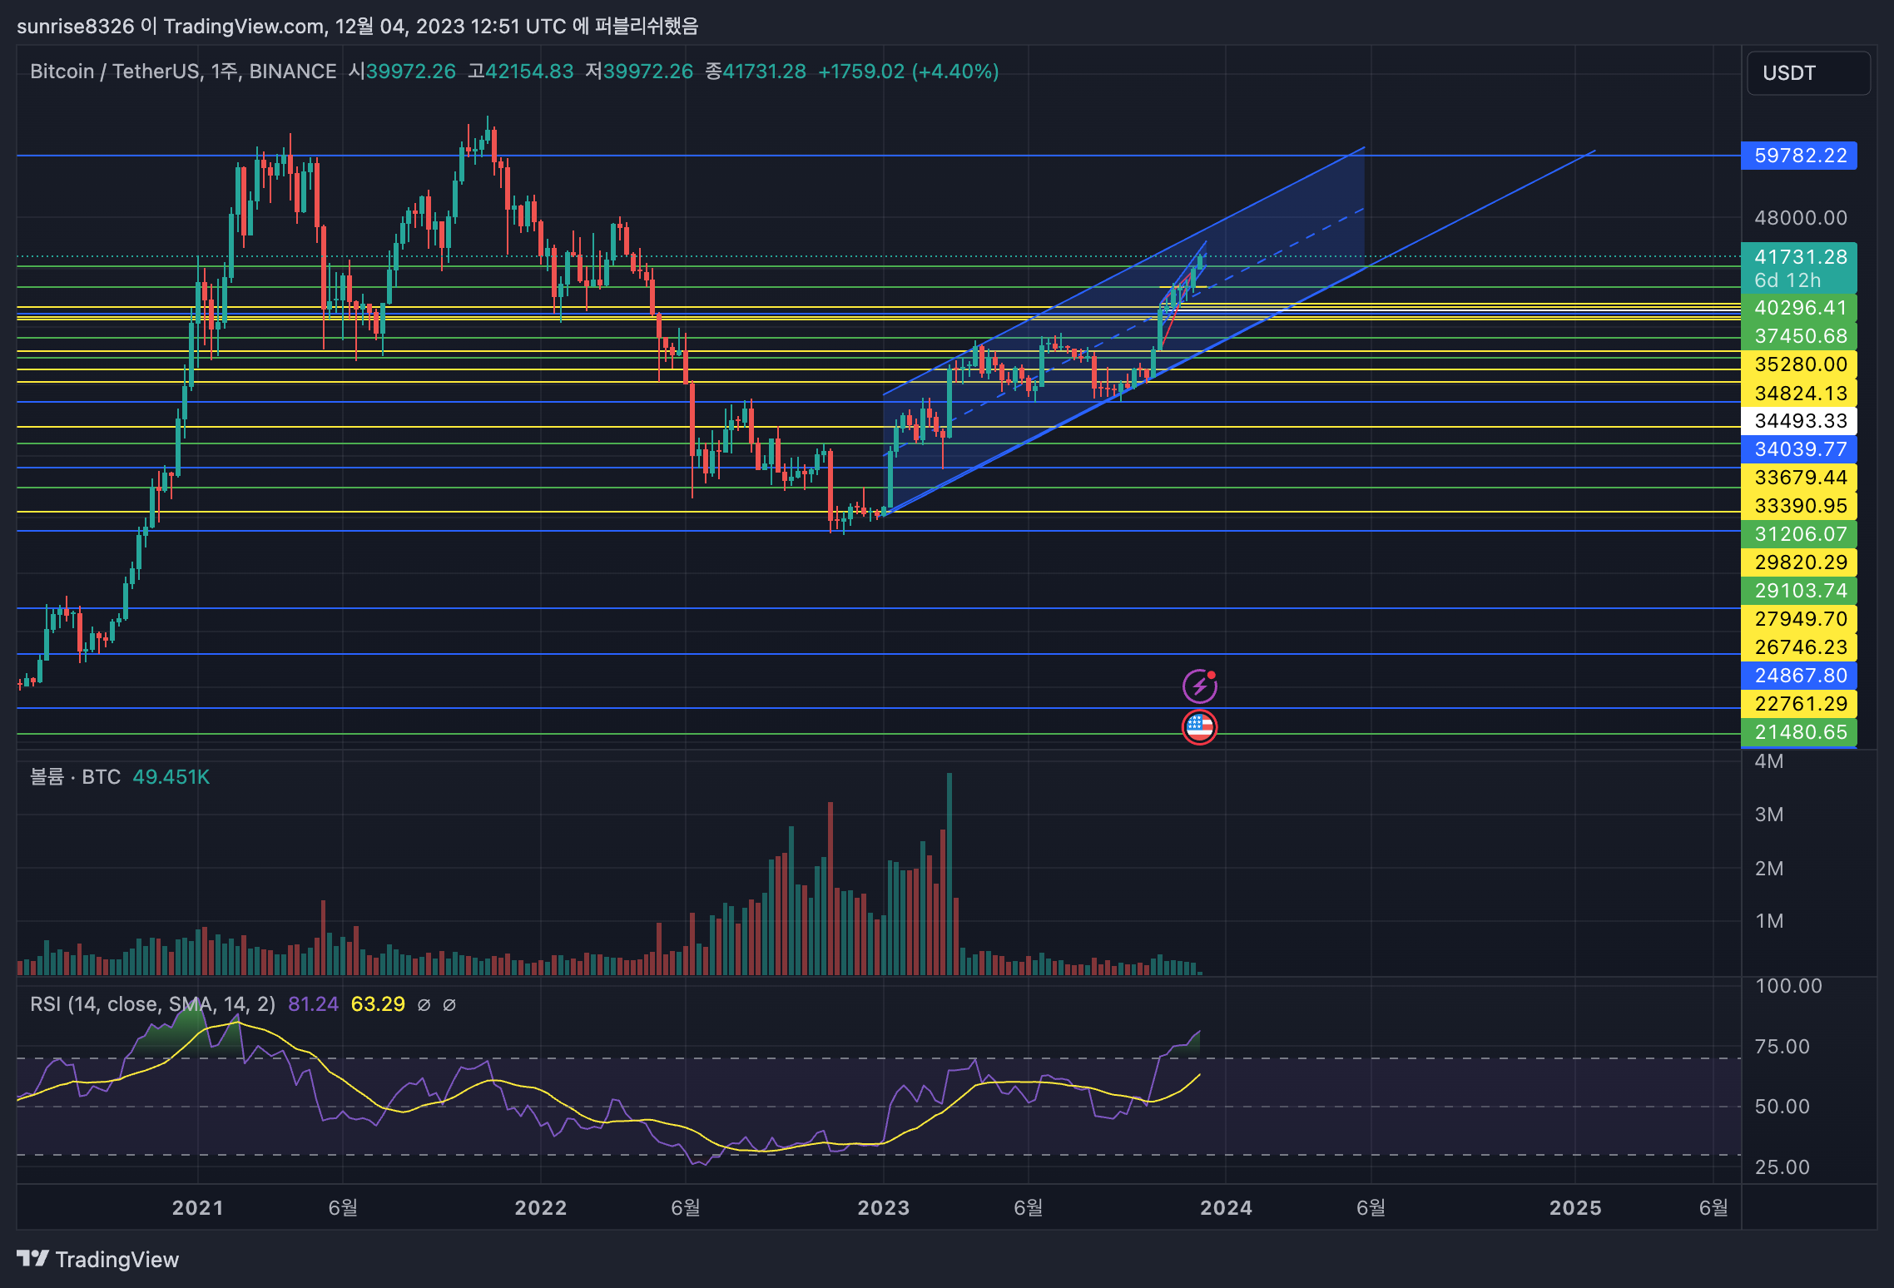
Task: Open the USDT currency selector box
Action: (x=1807, y=73)
